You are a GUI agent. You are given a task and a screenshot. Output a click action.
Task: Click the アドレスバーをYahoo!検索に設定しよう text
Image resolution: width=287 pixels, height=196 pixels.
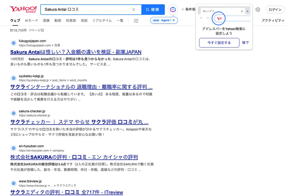pyautogui.click(x=224, y=31)
